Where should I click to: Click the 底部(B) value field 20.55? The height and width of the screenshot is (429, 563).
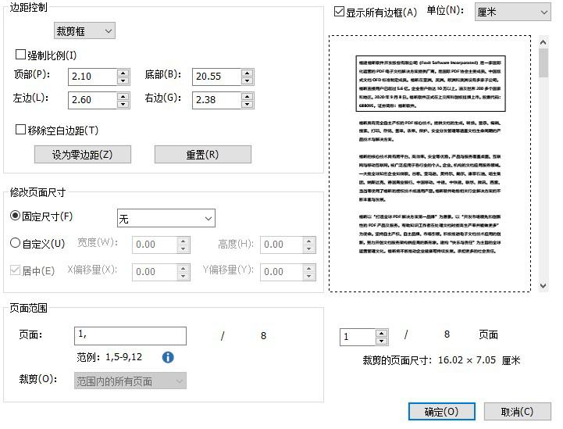(216, 77)
